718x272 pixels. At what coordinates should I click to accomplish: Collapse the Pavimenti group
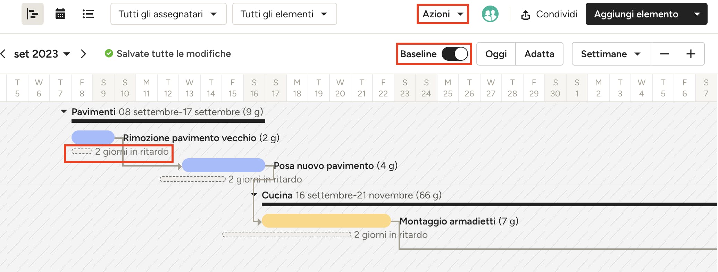tap(64, 112)
